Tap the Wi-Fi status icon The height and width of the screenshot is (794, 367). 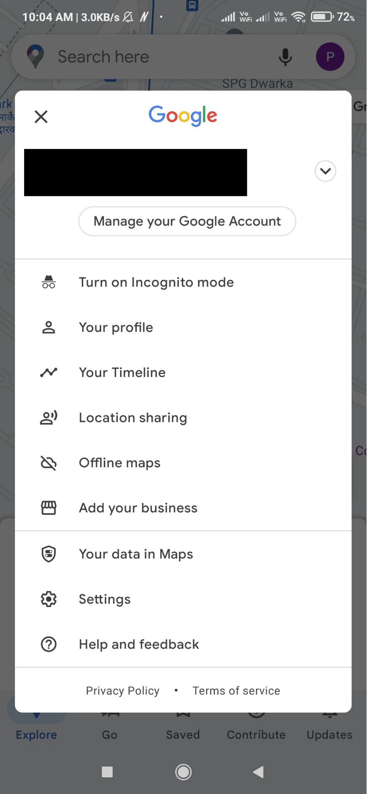click(299, 17)
